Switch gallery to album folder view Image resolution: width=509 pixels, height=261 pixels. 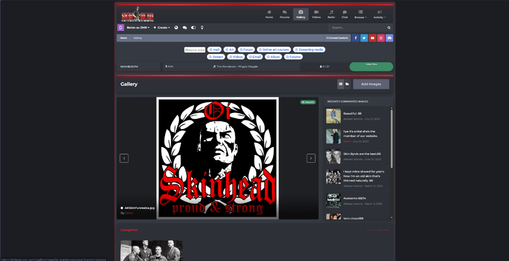pos(347,84)
